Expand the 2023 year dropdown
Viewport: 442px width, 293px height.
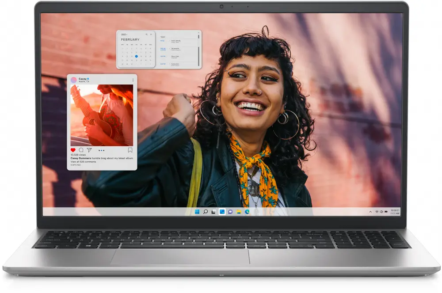[x=124, y=34]
